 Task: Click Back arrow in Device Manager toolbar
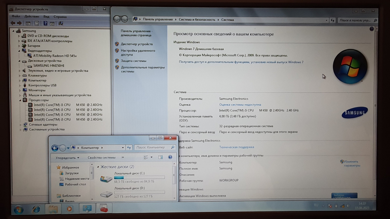tap(13, 23)
